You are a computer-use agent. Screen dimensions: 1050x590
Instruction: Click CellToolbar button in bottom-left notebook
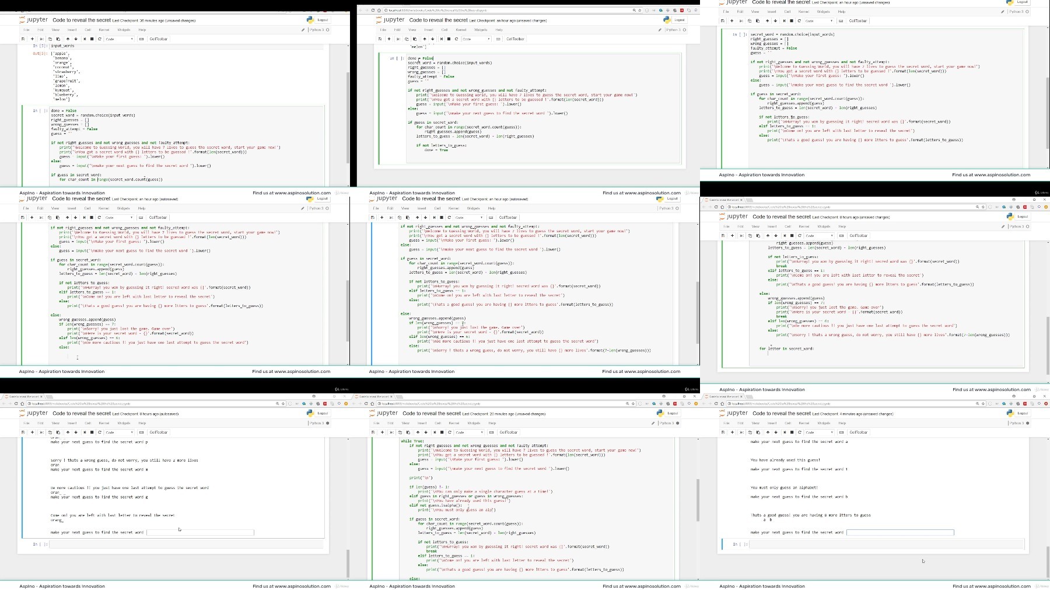(158, 432)
